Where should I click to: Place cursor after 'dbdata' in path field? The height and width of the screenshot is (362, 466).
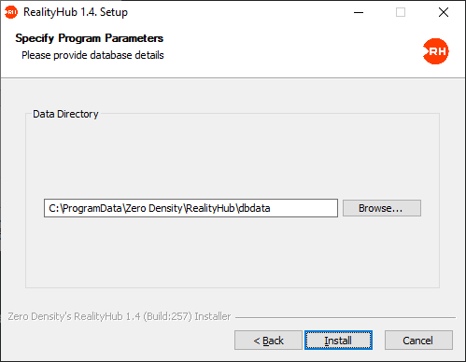(271, 208)
